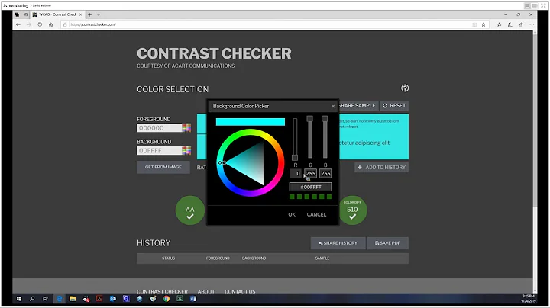Click inside the saturation triangle

click(x=250, y=163)
